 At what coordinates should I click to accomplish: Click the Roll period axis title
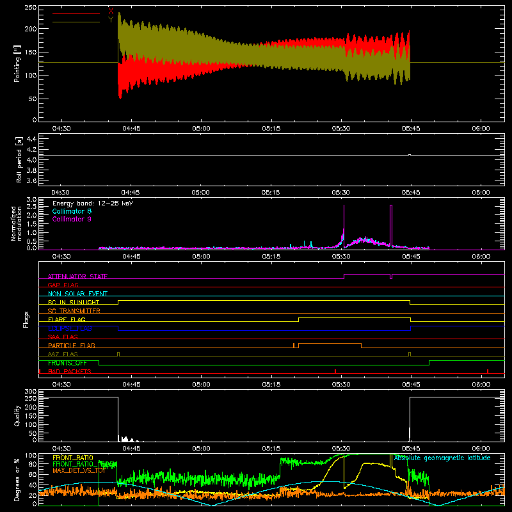[19, 159]
